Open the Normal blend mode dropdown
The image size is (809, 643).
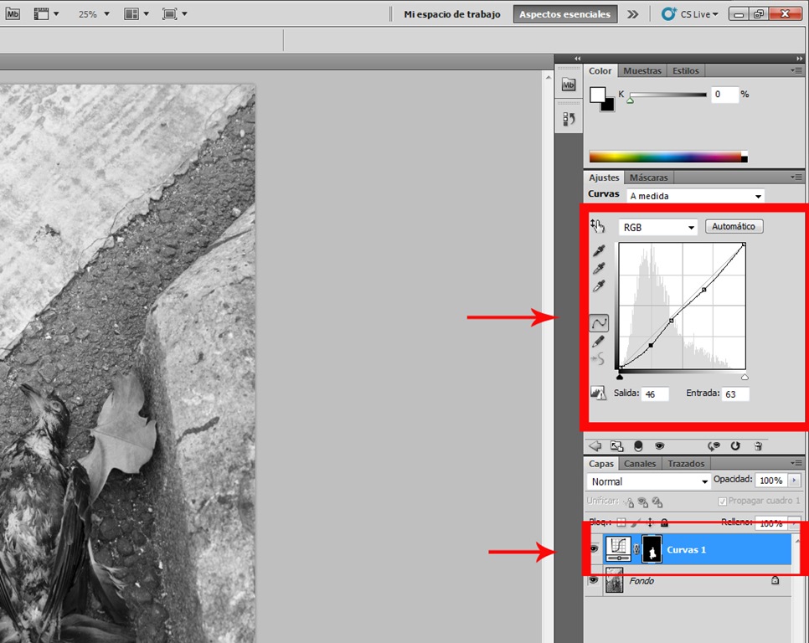click(648, 481)
